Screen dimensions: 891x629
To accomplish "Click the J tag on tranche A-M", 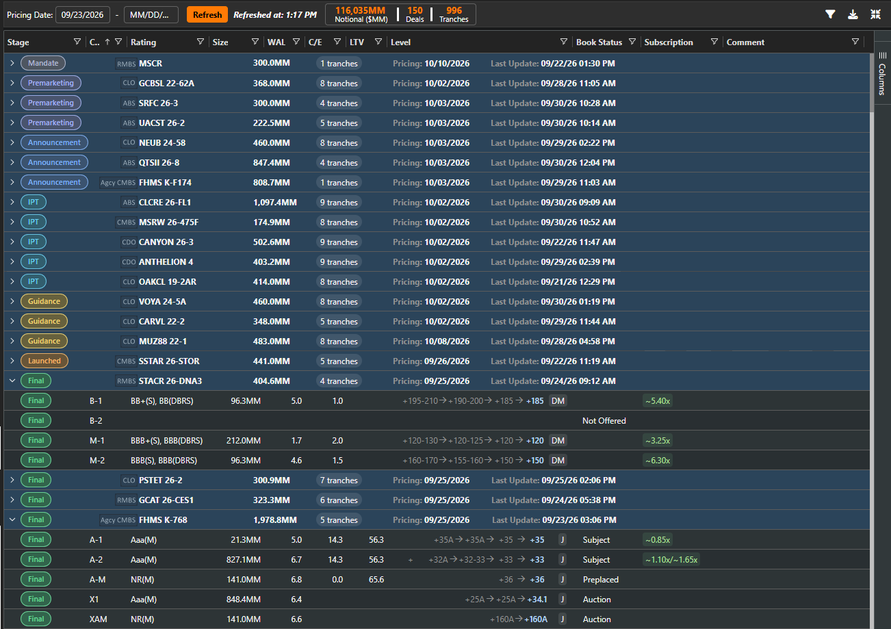I will [563, 580].
